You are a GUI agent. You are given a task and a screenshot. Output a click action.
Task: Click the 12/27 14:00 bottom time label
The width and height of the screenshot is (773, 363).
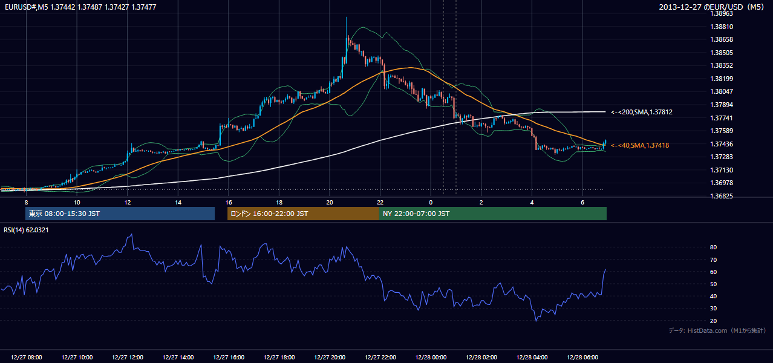click(x=178, y=358)
